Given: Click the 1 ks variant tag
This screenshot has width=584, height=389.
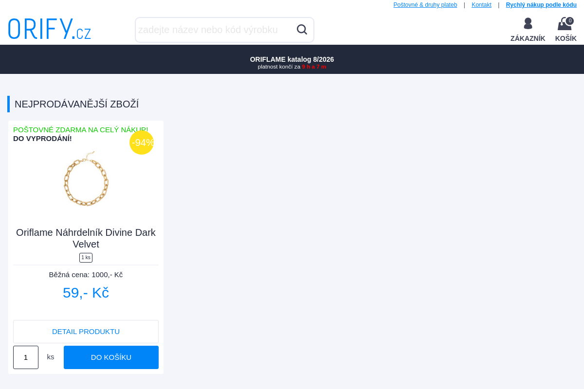Looking at the screenshot, I should (x=86, y=258).
